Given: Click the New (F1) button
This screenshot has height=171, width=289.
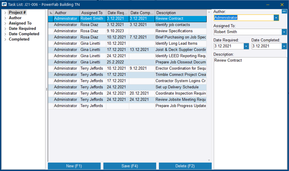Looking at the screenshot, I should [74, 166].
